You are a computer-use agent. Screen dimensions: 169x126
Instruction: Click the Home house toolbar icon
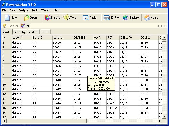pyautogui.click(x=147, y=18)
